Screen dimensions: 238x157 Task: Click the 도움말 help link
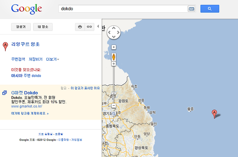pos(59,134)
